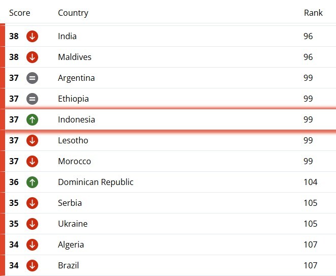This screenshot has height=276, width=336.
Task: Open the Indonesia country row
Action: [171, 119]
